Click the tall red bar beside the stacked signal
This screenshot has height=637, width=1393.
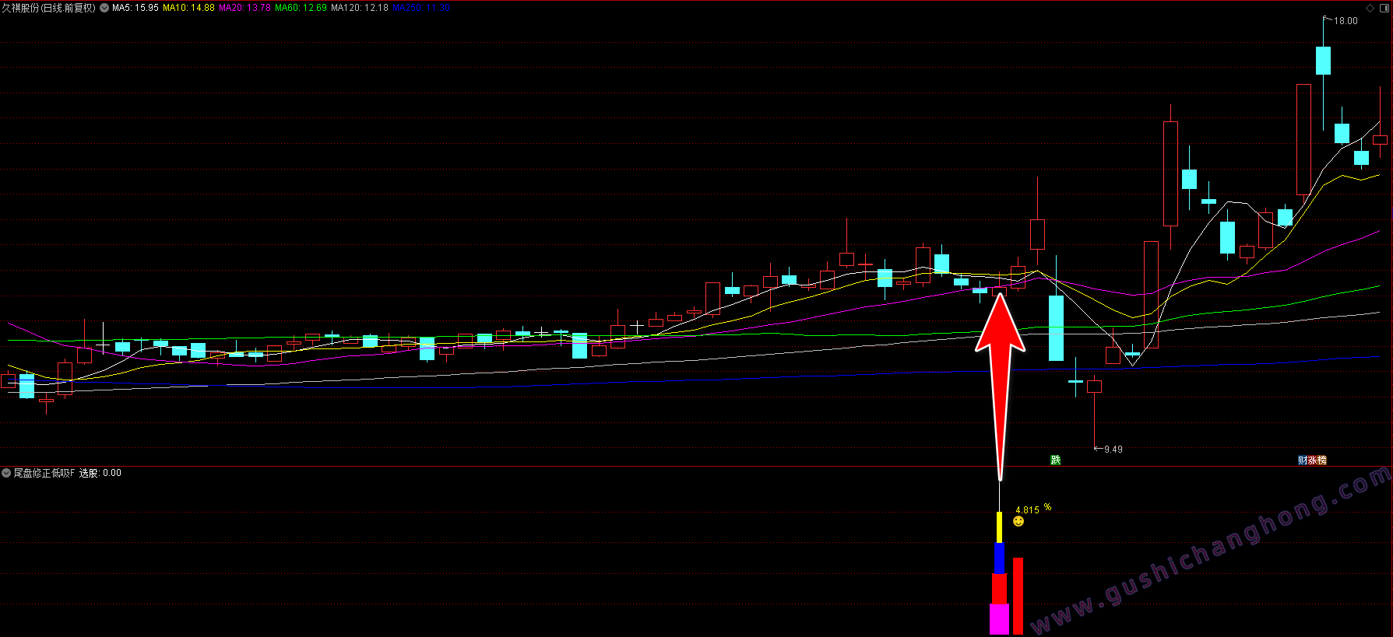pos(1018,596)
